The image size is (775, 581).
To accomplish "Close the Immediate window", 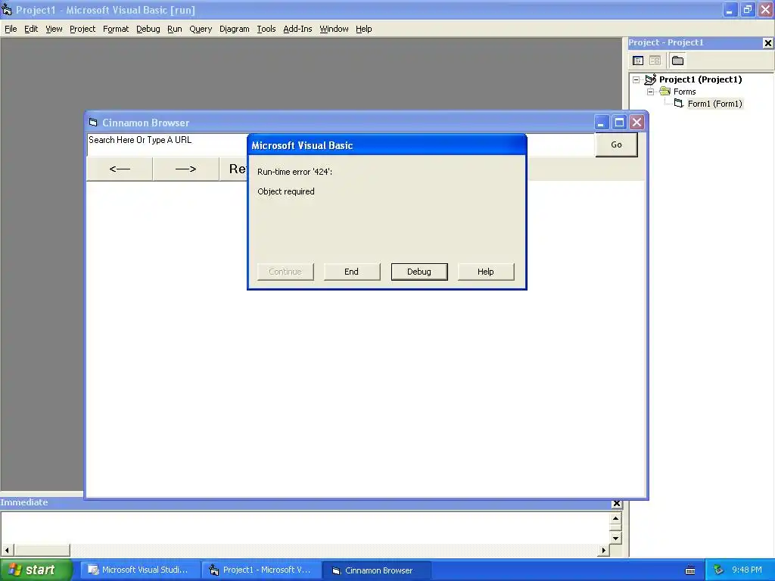I will coord(616,503).
